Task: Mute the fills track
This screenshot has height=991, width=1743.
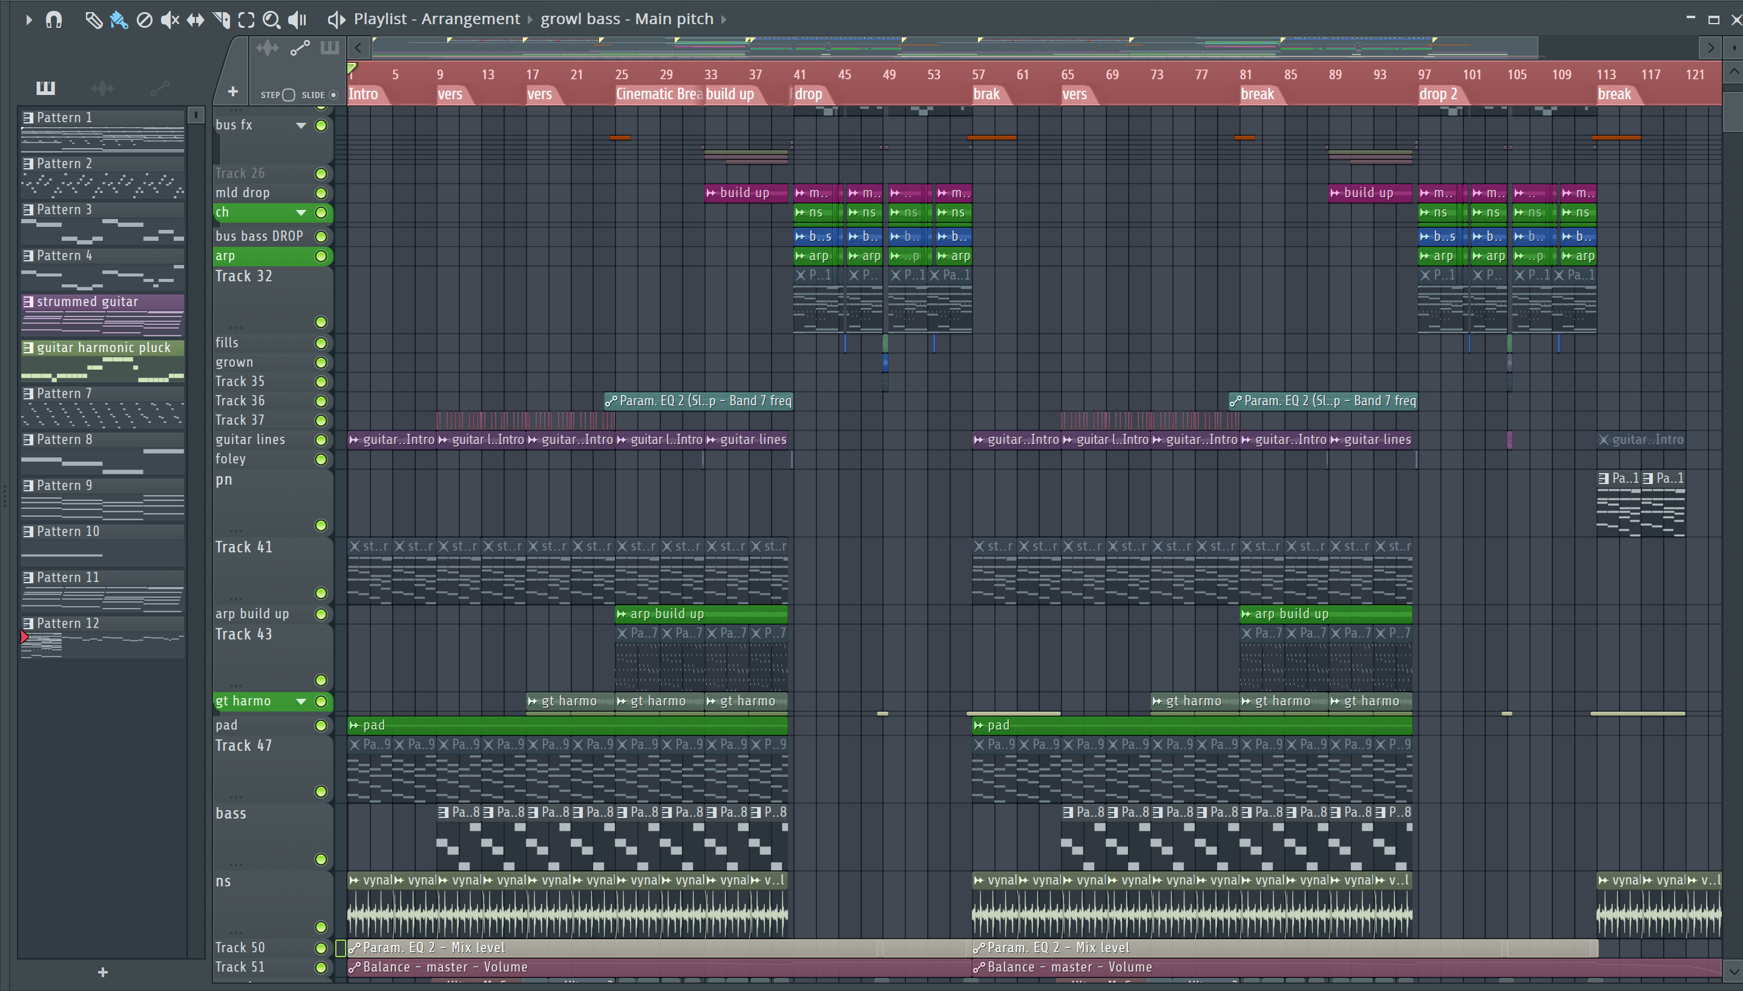Action: 321,343
